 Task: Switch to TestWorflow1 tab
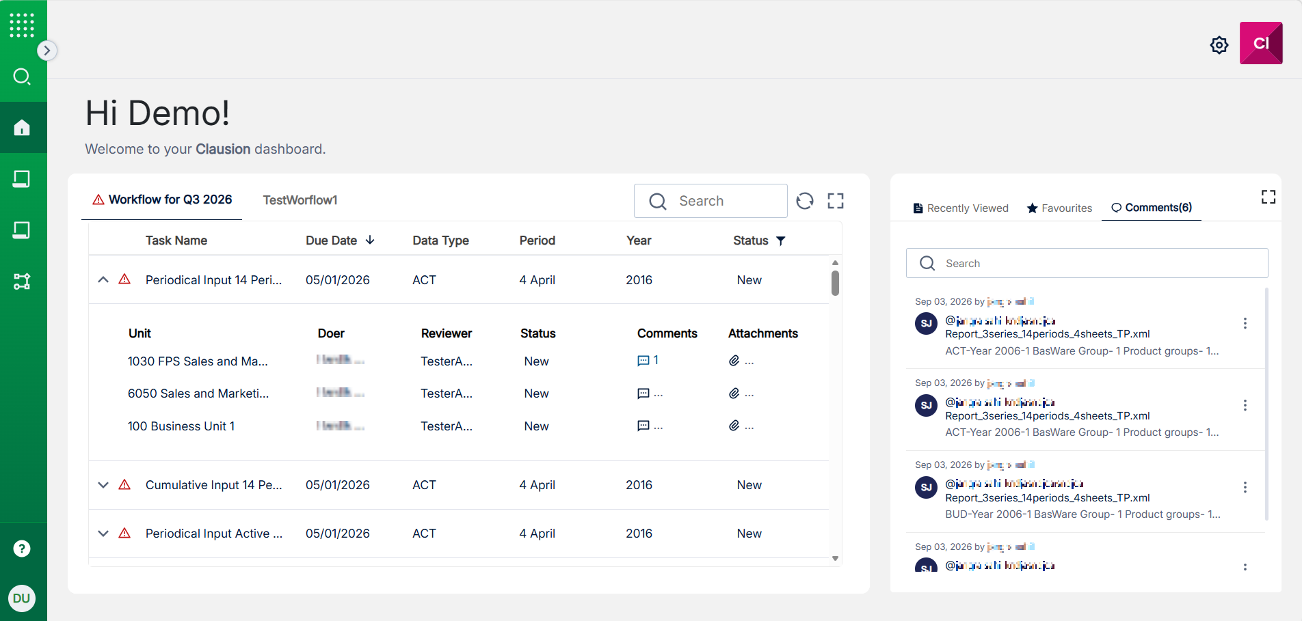[x=300, y=200]
